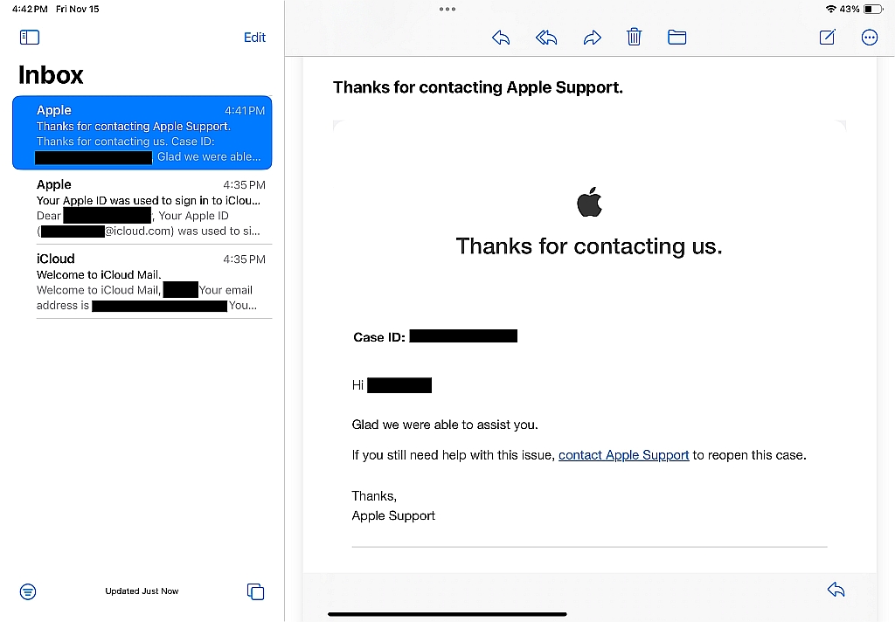
Task: Click the Apple logo in the email
Action: pyautogui.click(x=590, y=202)
